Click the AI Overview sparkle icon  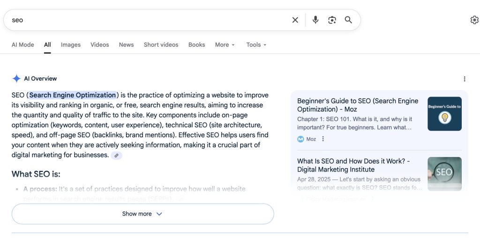click(x=16, y=79)
